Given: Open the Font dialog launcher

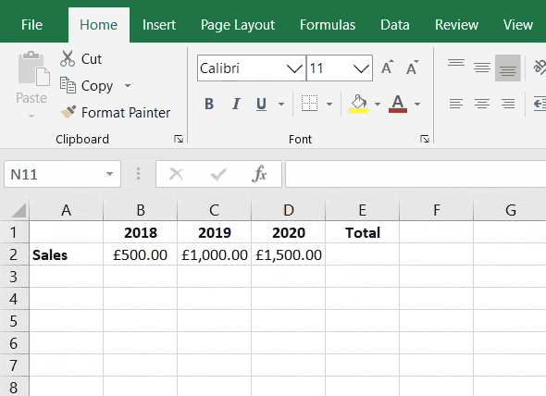Looking at the screenshot, I should pos(425,140).
